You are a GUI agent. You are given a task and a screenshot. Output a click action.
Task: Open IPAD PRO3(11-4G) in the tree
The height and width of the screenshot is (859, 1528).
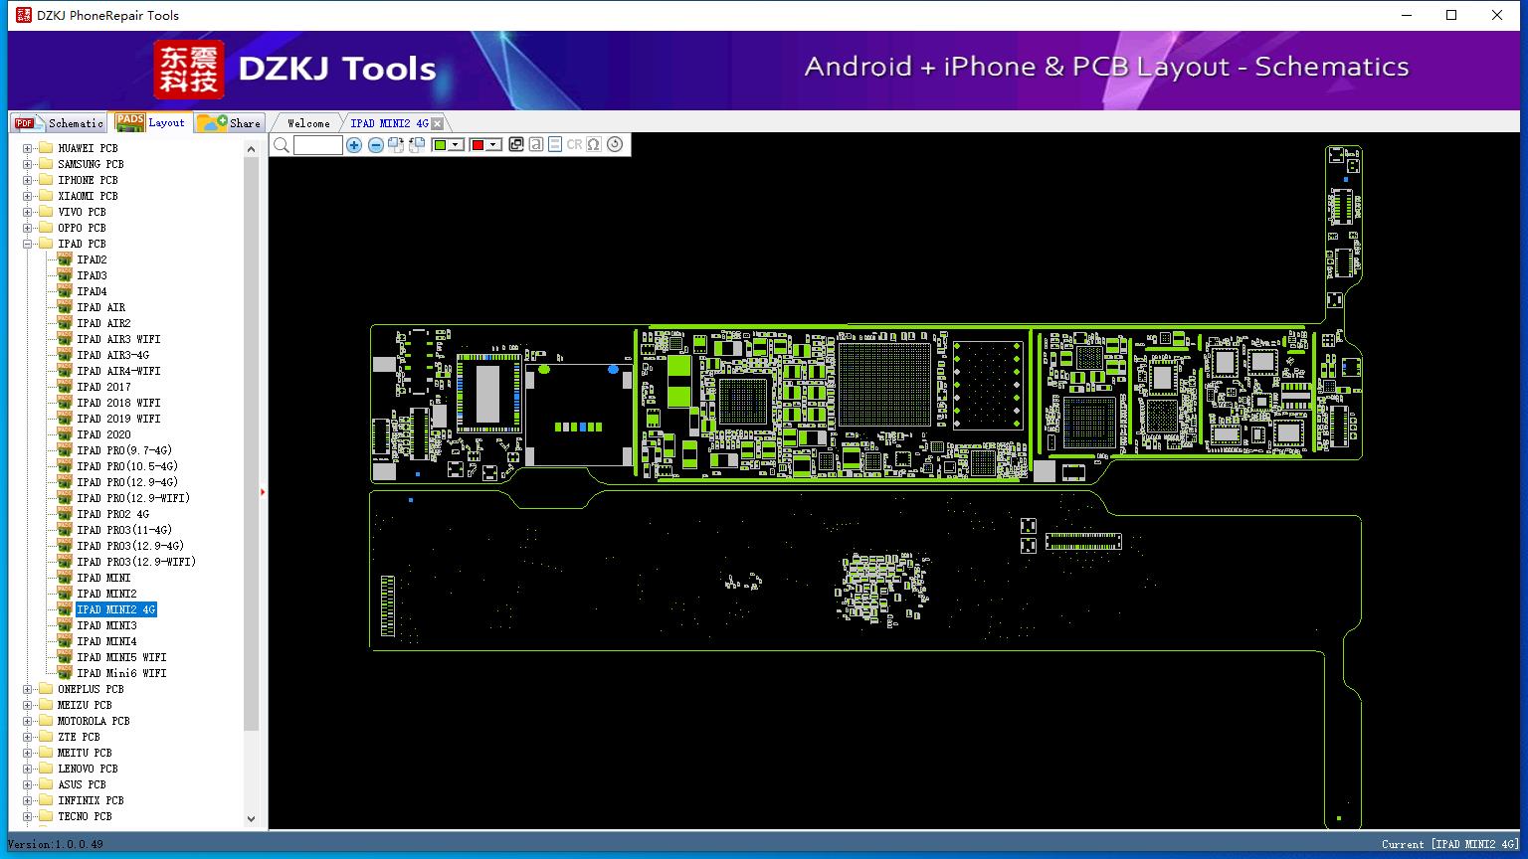tap(124, 530)
